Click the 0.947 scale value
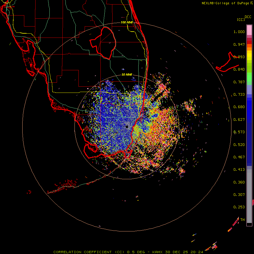Image resolution: width=254 pixels, height=254 pixels. 239,44
